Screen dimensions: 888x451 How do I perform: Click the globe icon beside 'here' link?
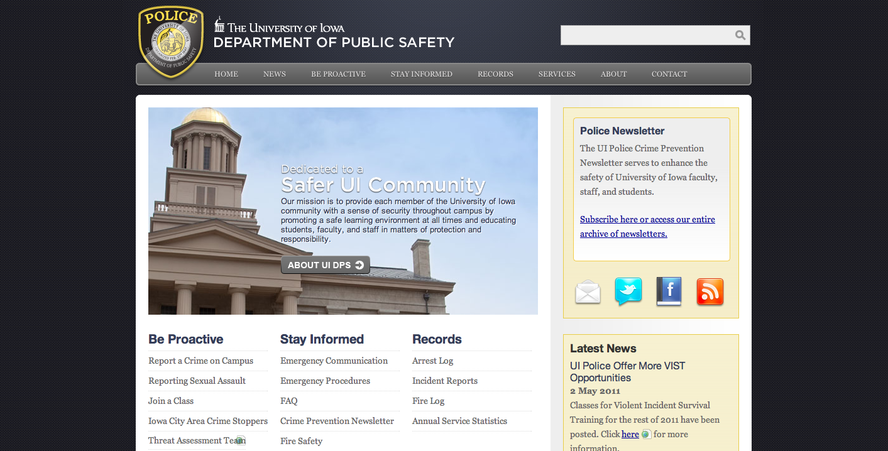coord(646,434)
